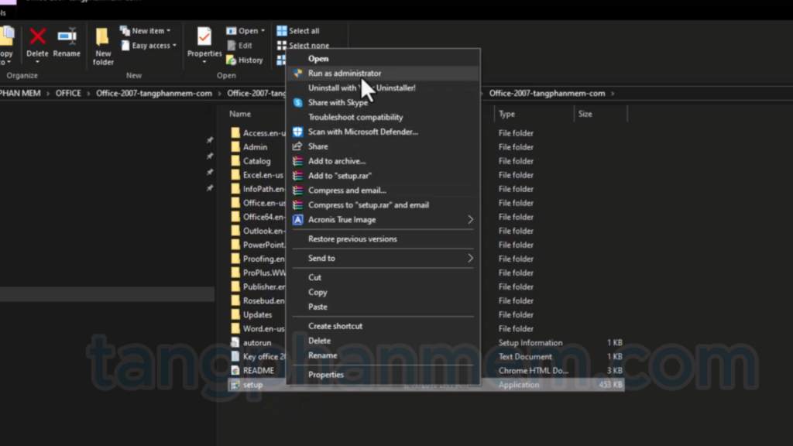Select the setup application file
793x446 pixels.
[252, 385]
